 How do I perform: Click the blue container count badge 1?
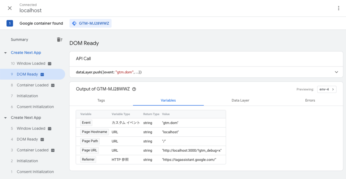point(10,23)
